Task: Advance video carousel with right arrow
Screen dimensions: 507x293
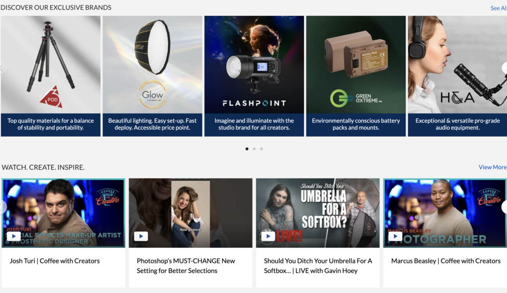Action: (505, 207)
